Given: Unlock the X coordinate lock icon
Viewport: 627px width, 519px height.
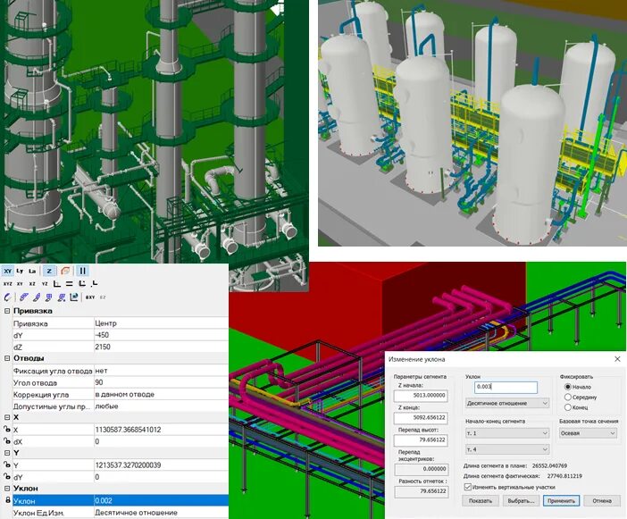Looking at the screenshot, I should click(x=7, y=430).
